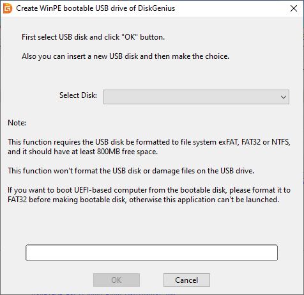The height and width of the screenshot is (295, 304).
Task: Click the 'Note:' heading text
Action: click(17, 123)
